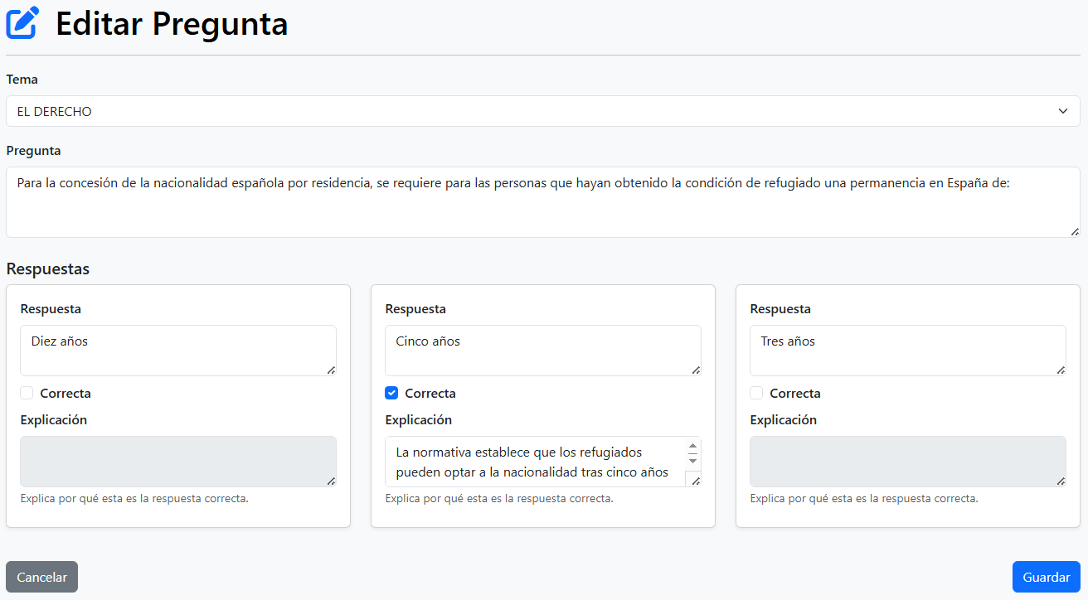Open the Tema dropdown showing EL DERECHO
1088x600 pixels.
coord(544,110)
